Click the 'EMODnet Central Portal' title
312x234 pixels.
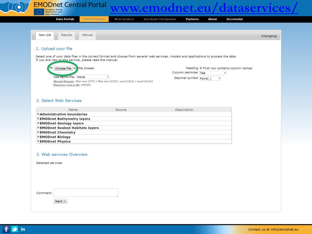point(70,5)
